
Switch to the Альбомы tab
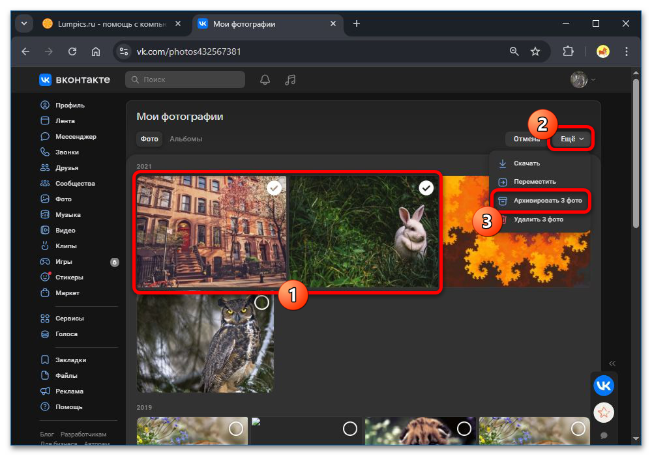[x=186, y=139]
